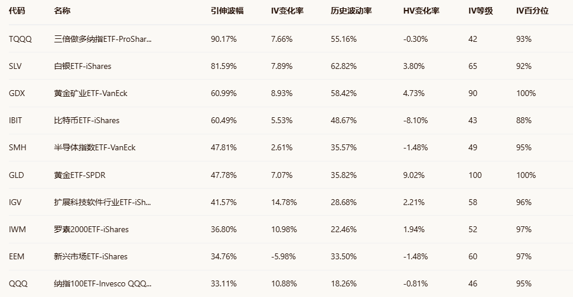Click the 历史波动率 column header

[x=351, y=11]
